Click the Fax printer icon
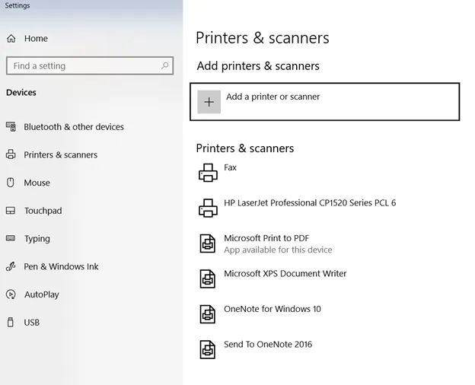475x385 pixels. [208, 173]
